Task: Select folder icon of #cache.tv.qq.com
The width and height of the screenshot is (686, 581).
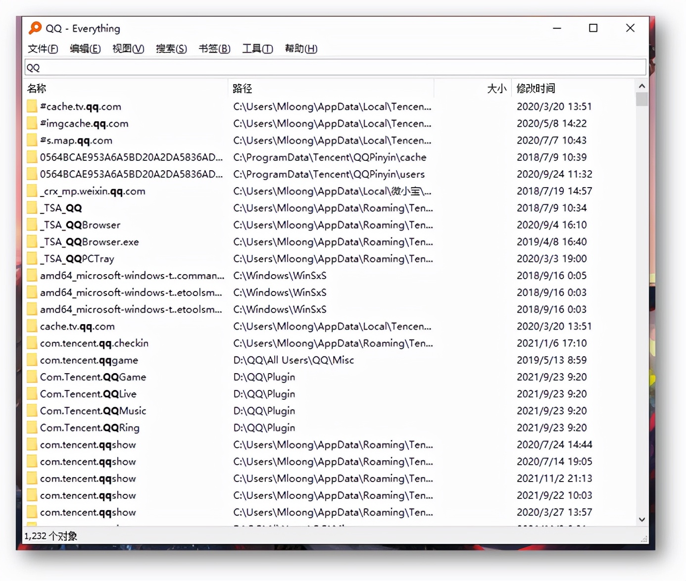Action: coord(32,106)
